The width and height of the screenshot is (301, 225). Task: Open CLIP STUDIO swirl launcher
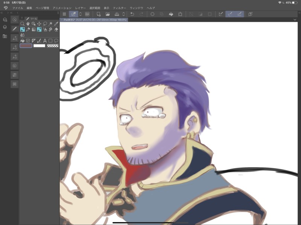coord(87,14)
